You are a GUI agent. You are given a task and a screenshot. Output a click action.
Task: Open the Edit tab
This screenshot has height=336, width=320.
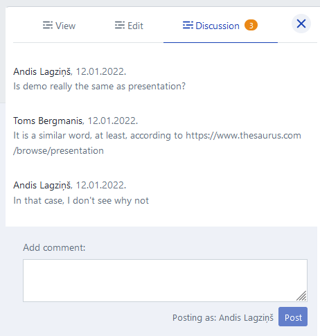pos(129,26)
